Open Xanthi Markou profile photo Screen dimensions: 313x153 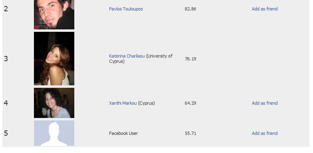(54, 103)
